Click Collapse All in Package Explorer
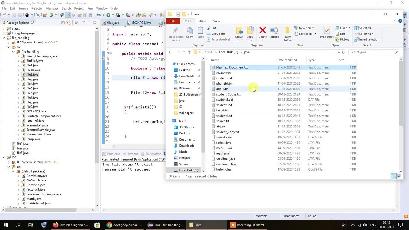 click(x=63, y=23)
